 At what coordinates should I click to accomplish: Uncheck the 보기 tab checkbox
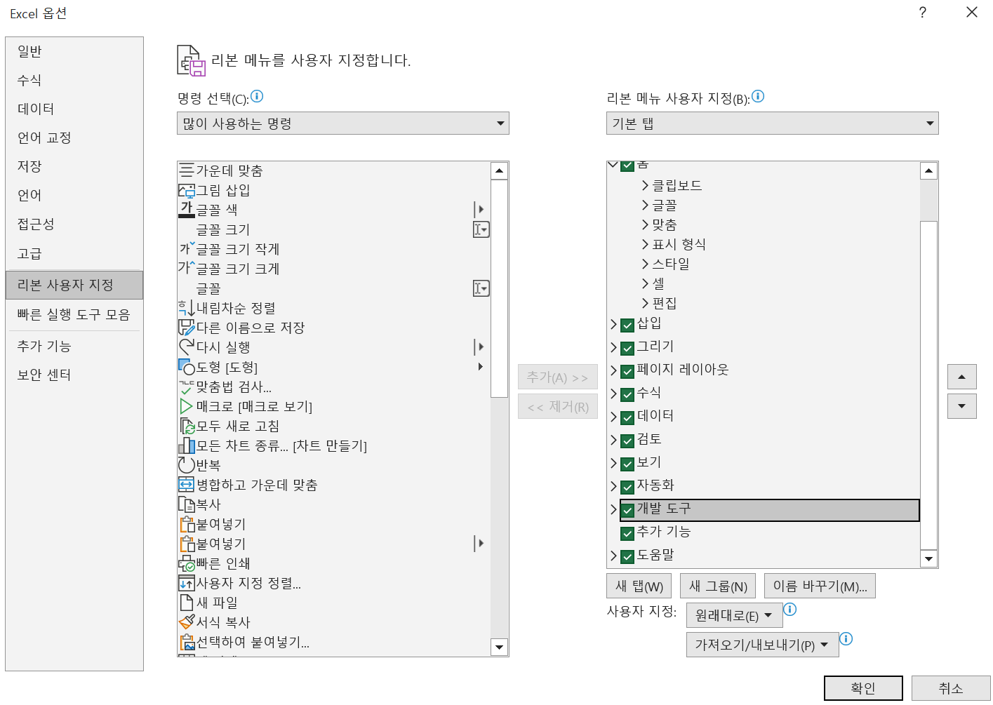click(x=627, y=464)
